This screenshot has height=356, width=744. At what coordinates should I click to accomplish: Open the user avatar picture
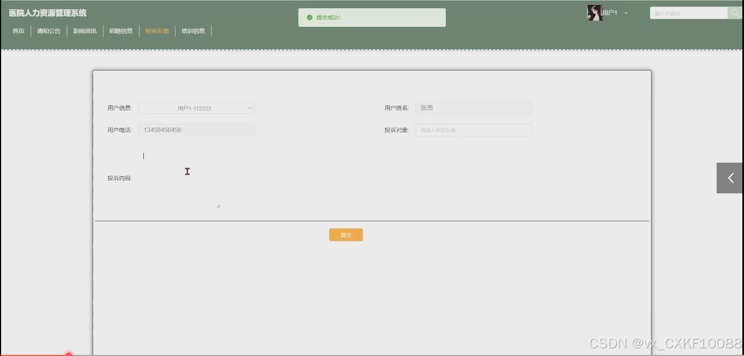(595, 13)
